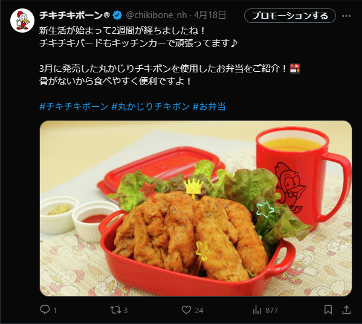
Task: Click the retweet icon
Action: coord(115,310)
